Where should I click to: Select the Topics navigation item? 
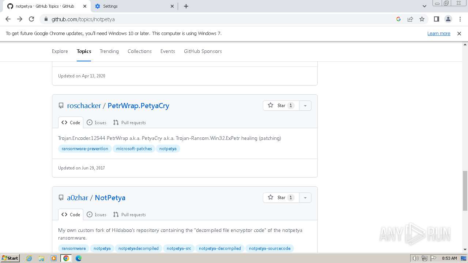tap(84, 51)
